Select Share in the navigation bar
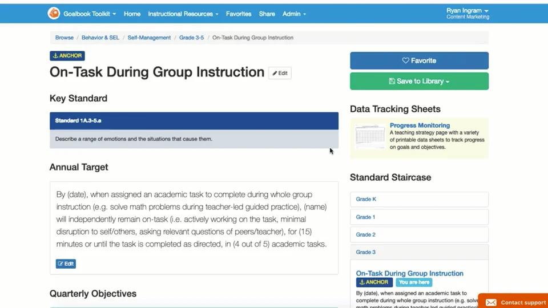This screenshot has width=548, height=308. [267, 14]
